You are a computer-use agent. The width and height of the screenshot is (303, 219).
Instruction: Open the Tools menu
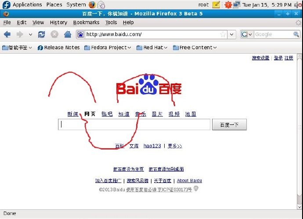pos(111,22)
